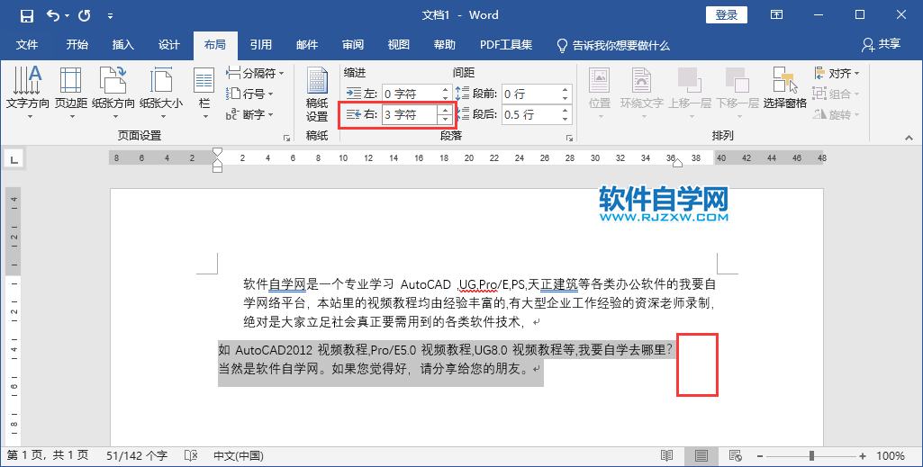
Task: Select the 布局 tab
Action: coord(215,45)
